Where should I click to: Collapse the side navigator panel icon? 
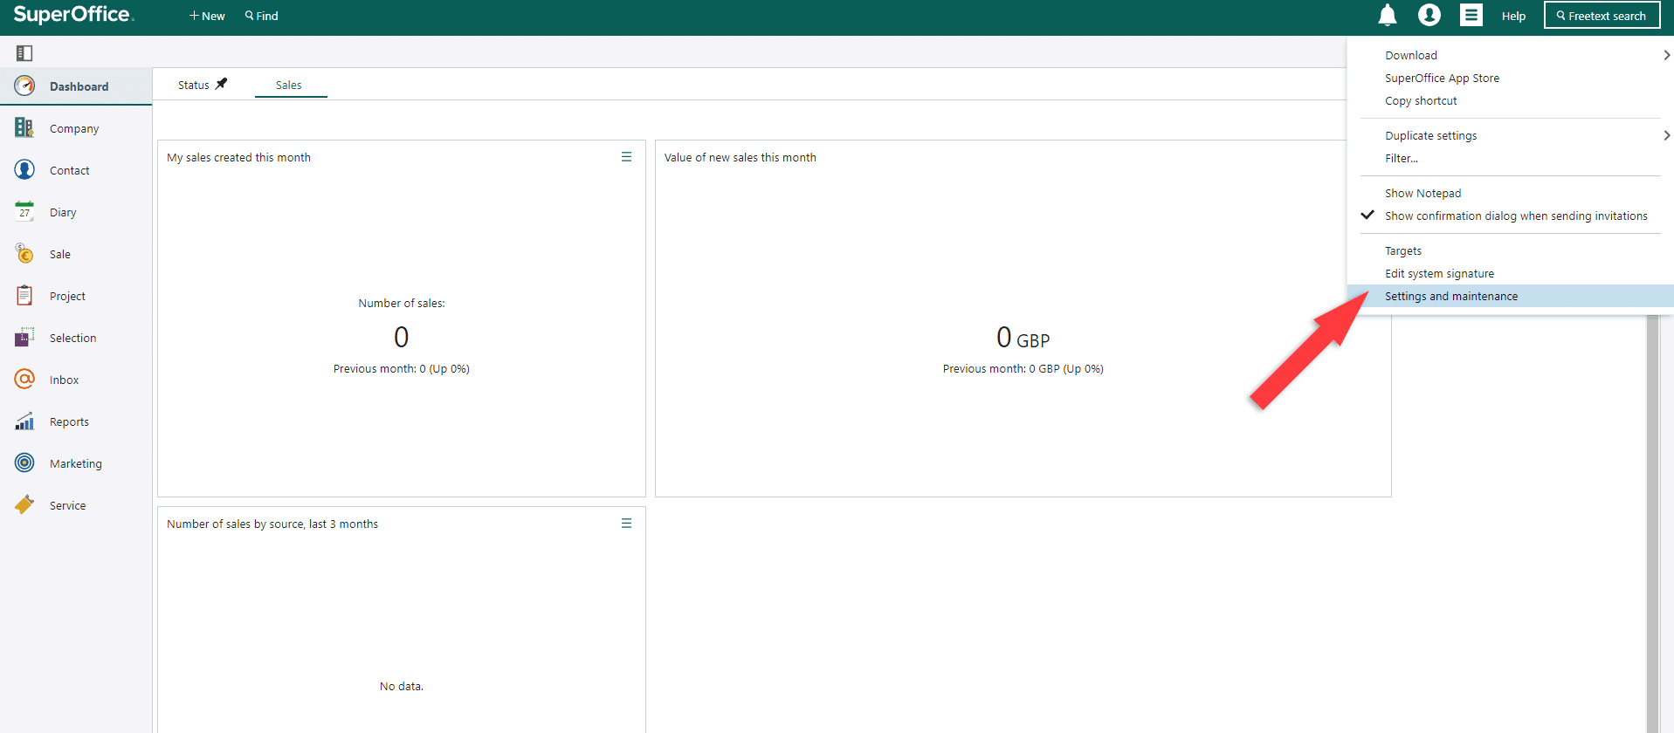coord(24,53)
